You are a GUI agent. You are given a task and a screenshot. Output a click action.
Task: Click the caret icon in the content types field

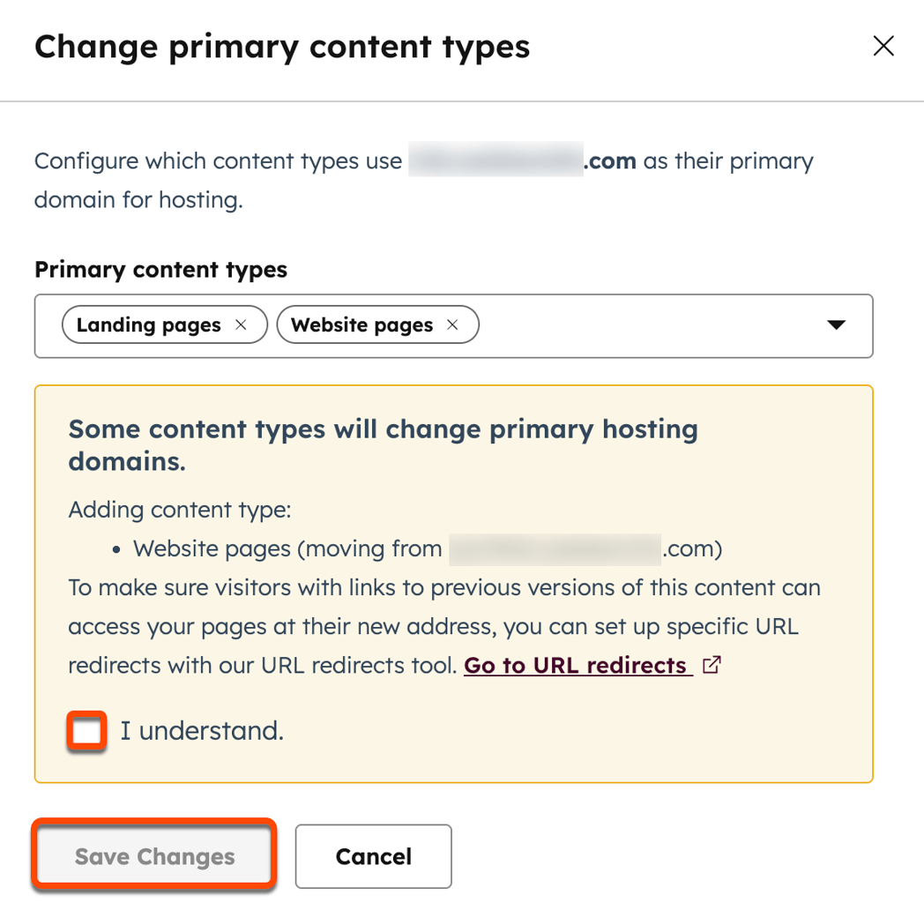835,325
